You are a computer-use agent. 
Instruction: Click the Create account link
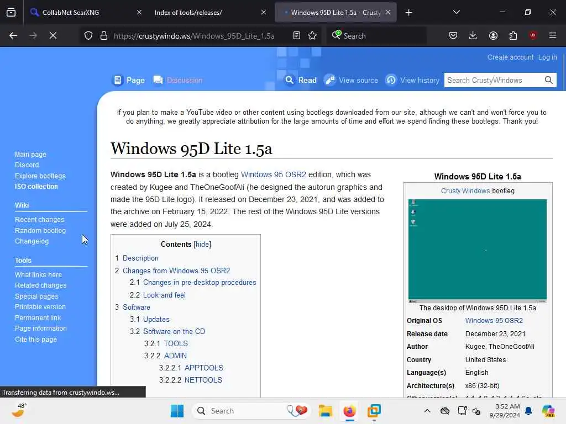pyautogui.click(x=510, y=57)
